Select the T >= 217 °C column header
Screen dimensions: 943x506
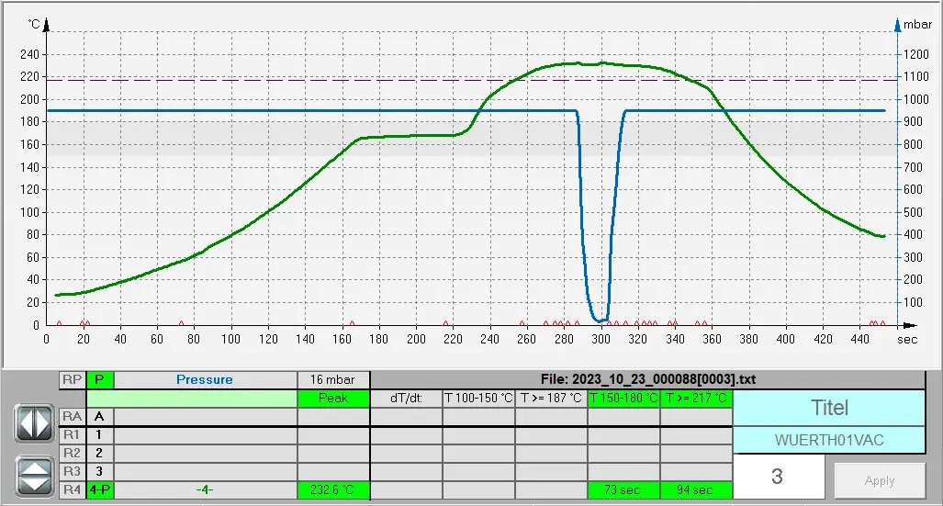(x=696, y=399)
